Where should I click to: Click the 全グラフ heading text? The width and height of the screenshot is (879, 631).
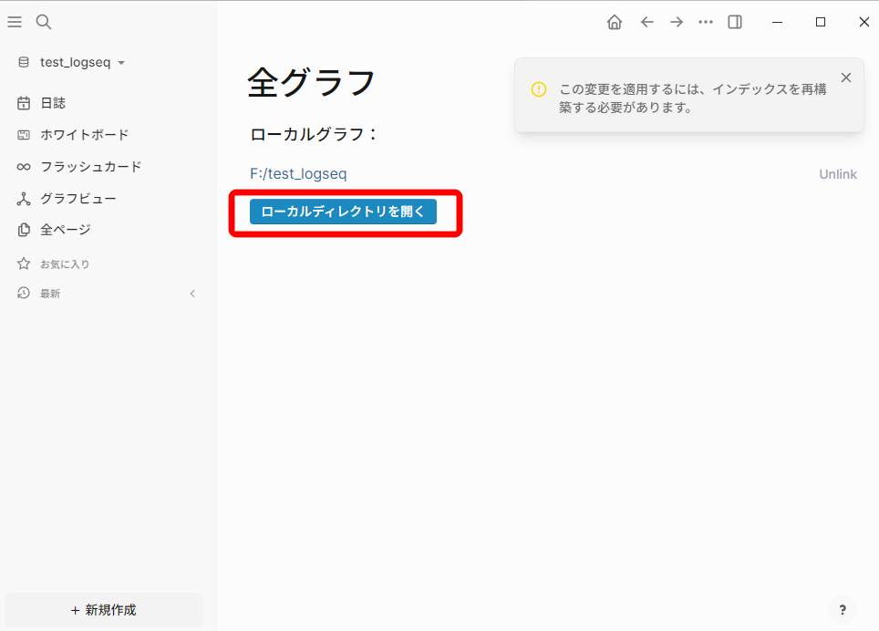(x=311, y=83)
